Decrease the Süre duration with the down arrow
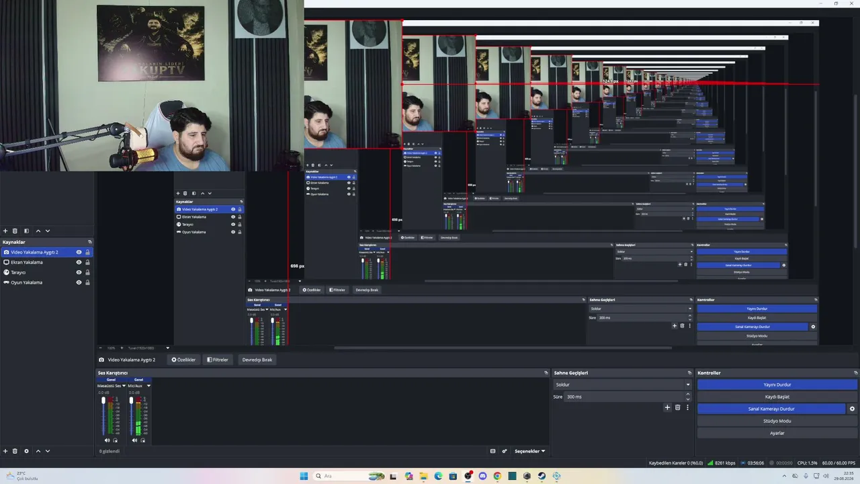The image size is (860, 484). (688, 399)
